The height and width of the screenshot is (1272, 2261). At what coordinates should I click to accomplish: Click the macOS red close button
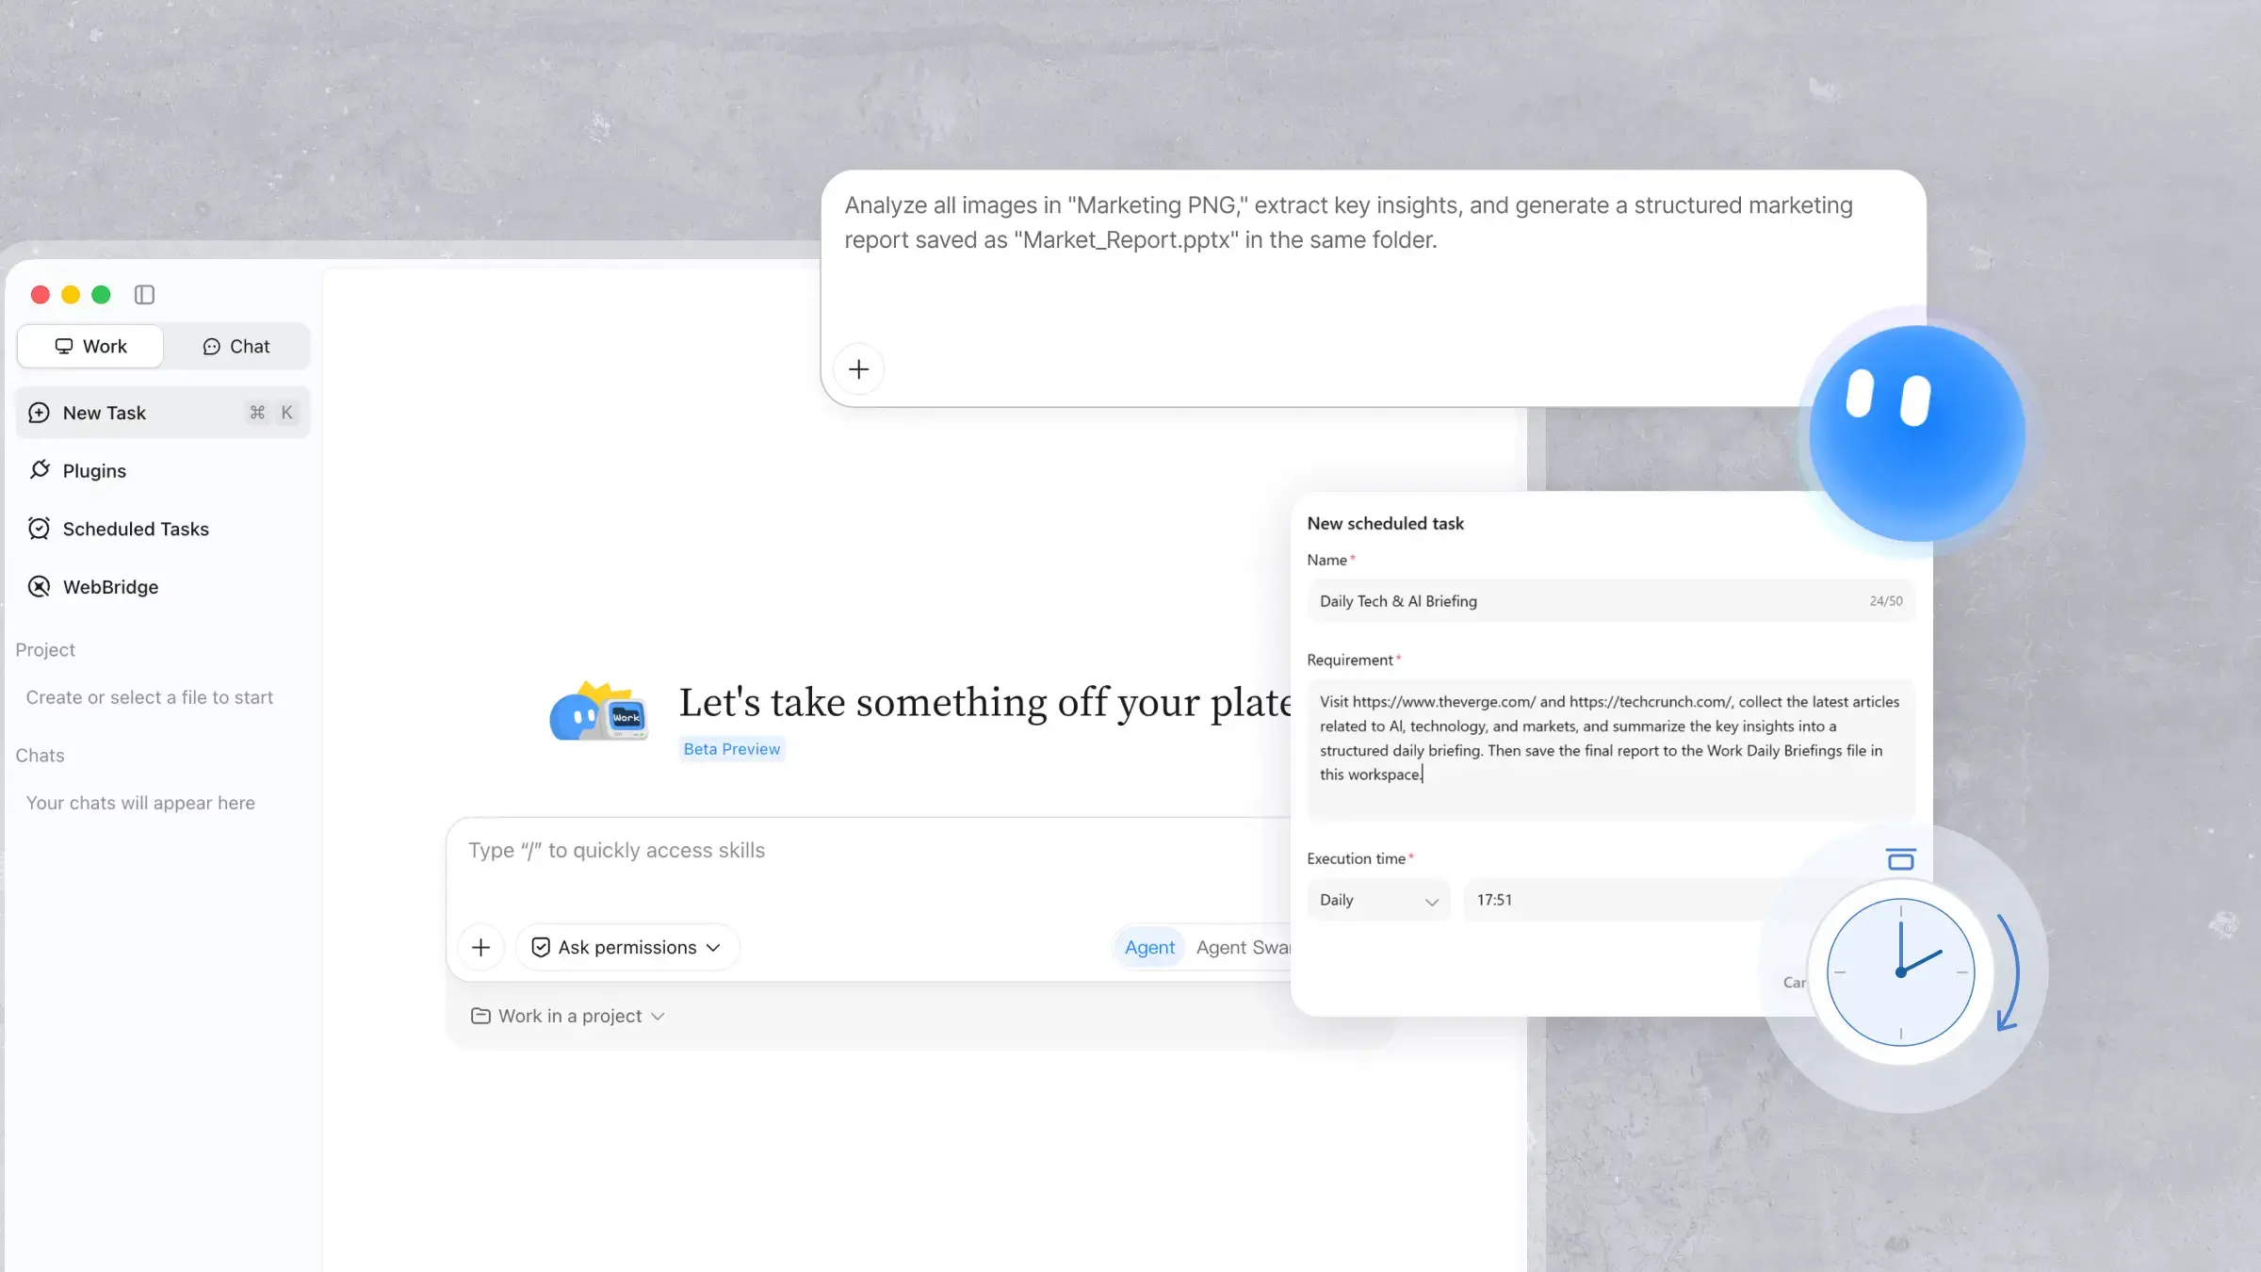40,295
